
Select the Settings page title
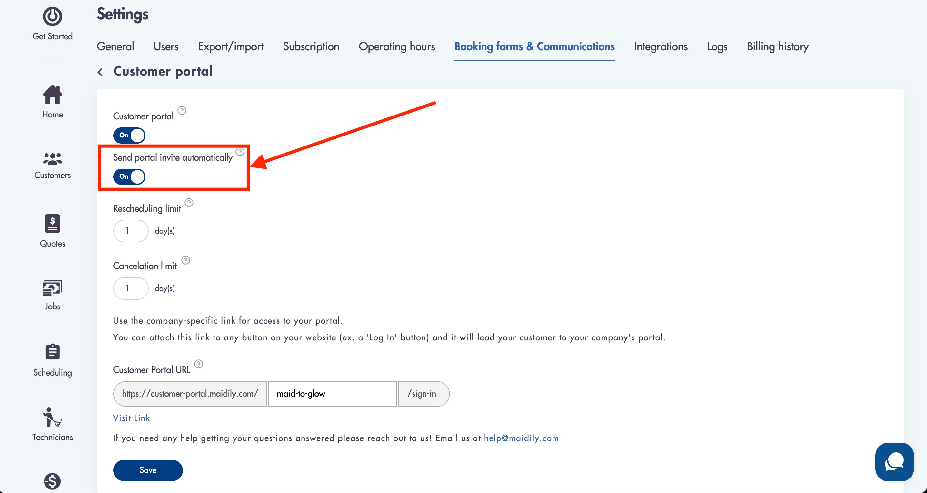click(122, 15)
